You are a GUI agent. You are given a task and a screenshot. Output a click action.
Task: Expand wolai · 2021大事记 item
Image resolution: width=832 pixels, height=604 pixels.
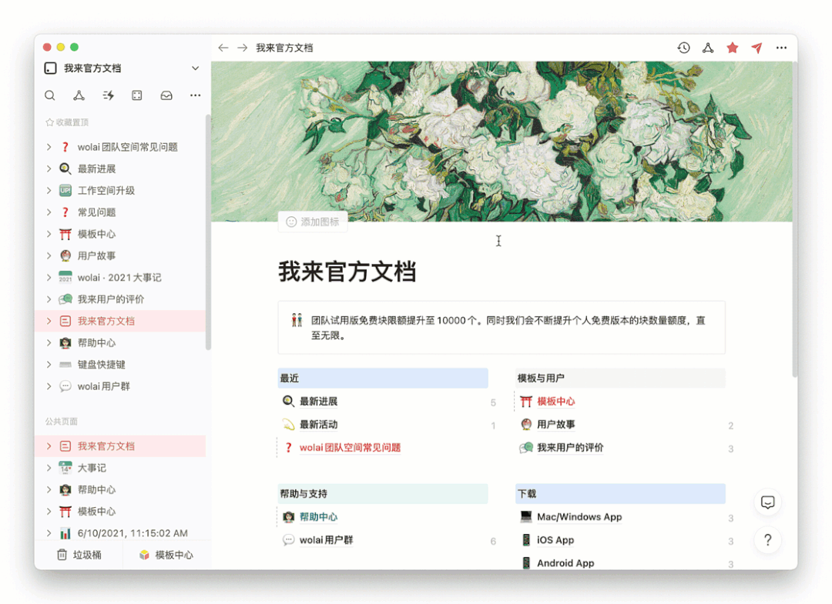[49, 277]
